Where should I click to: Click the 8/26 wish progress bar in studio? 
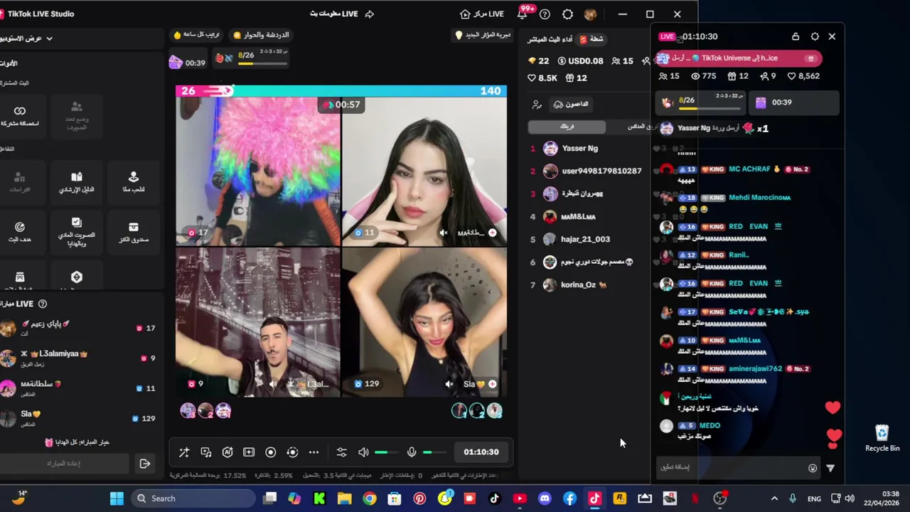[251, 58]
